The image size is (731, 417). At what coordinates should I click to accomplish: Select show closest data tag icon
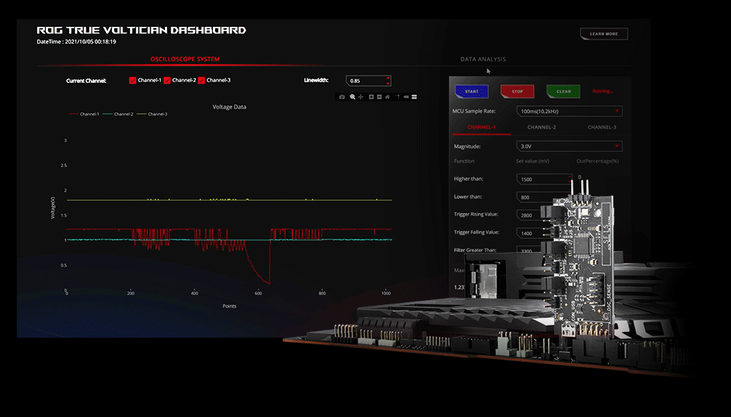click(x=406, y=97)
